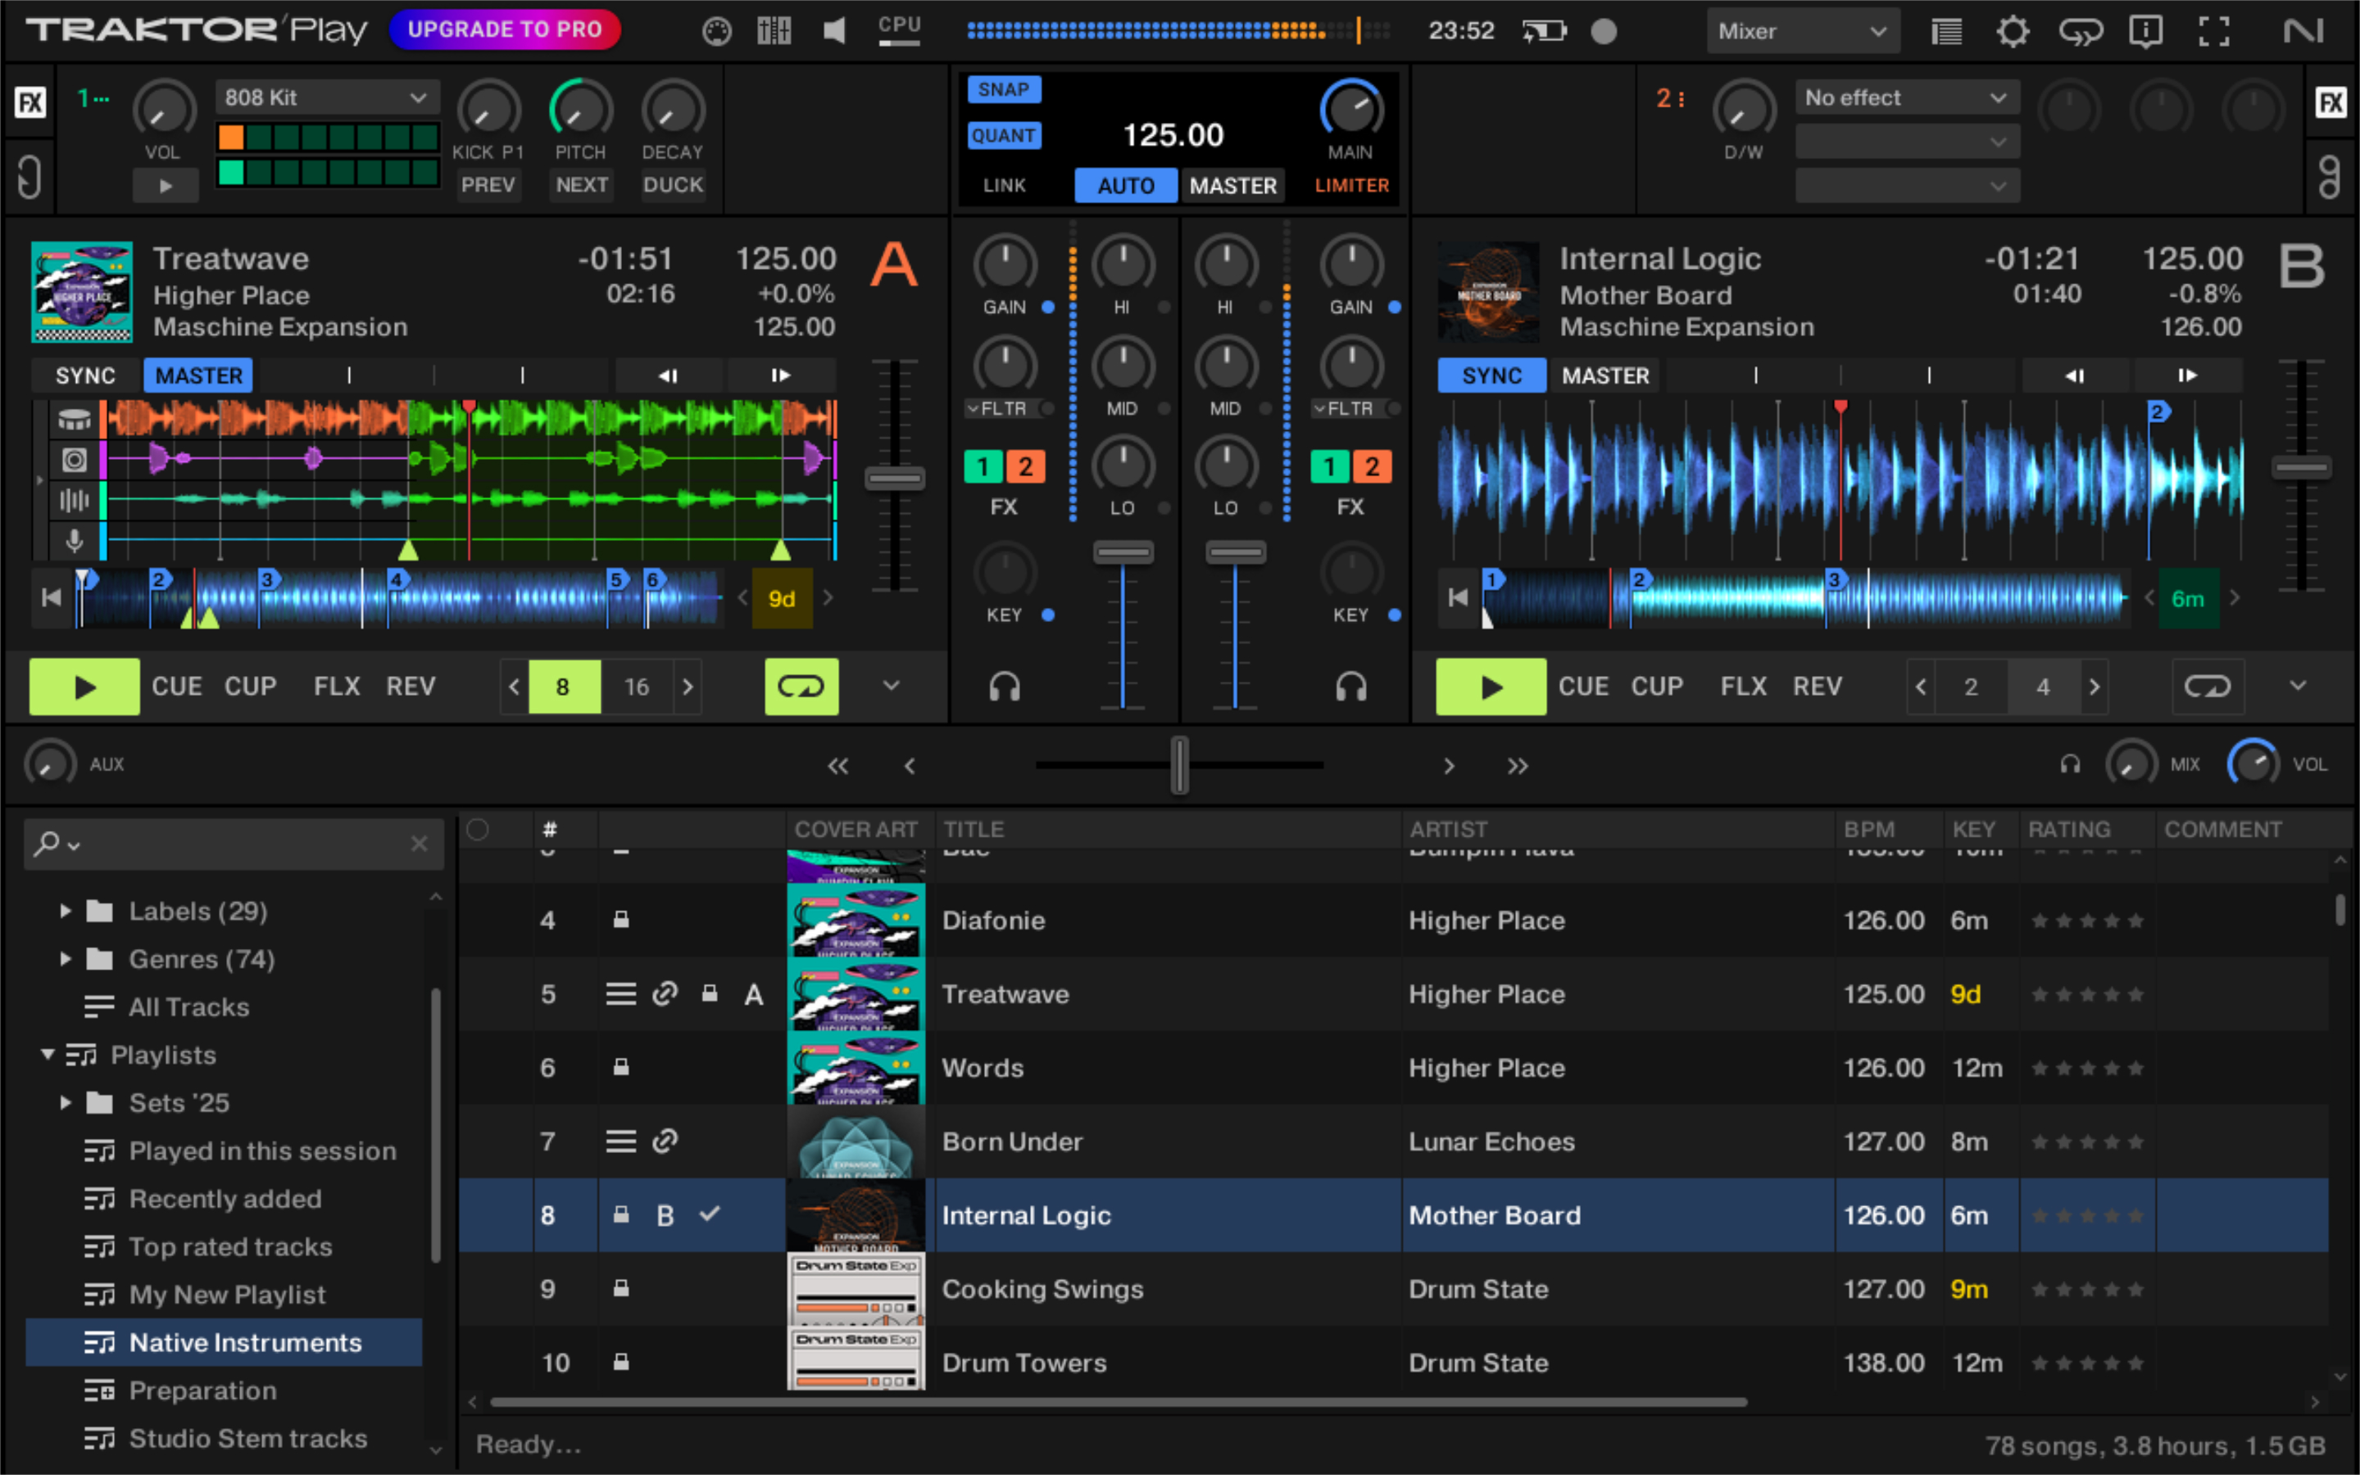Select the Preparation playlist
This screenshot has height=1475, width=2360.
[203, 1390]
